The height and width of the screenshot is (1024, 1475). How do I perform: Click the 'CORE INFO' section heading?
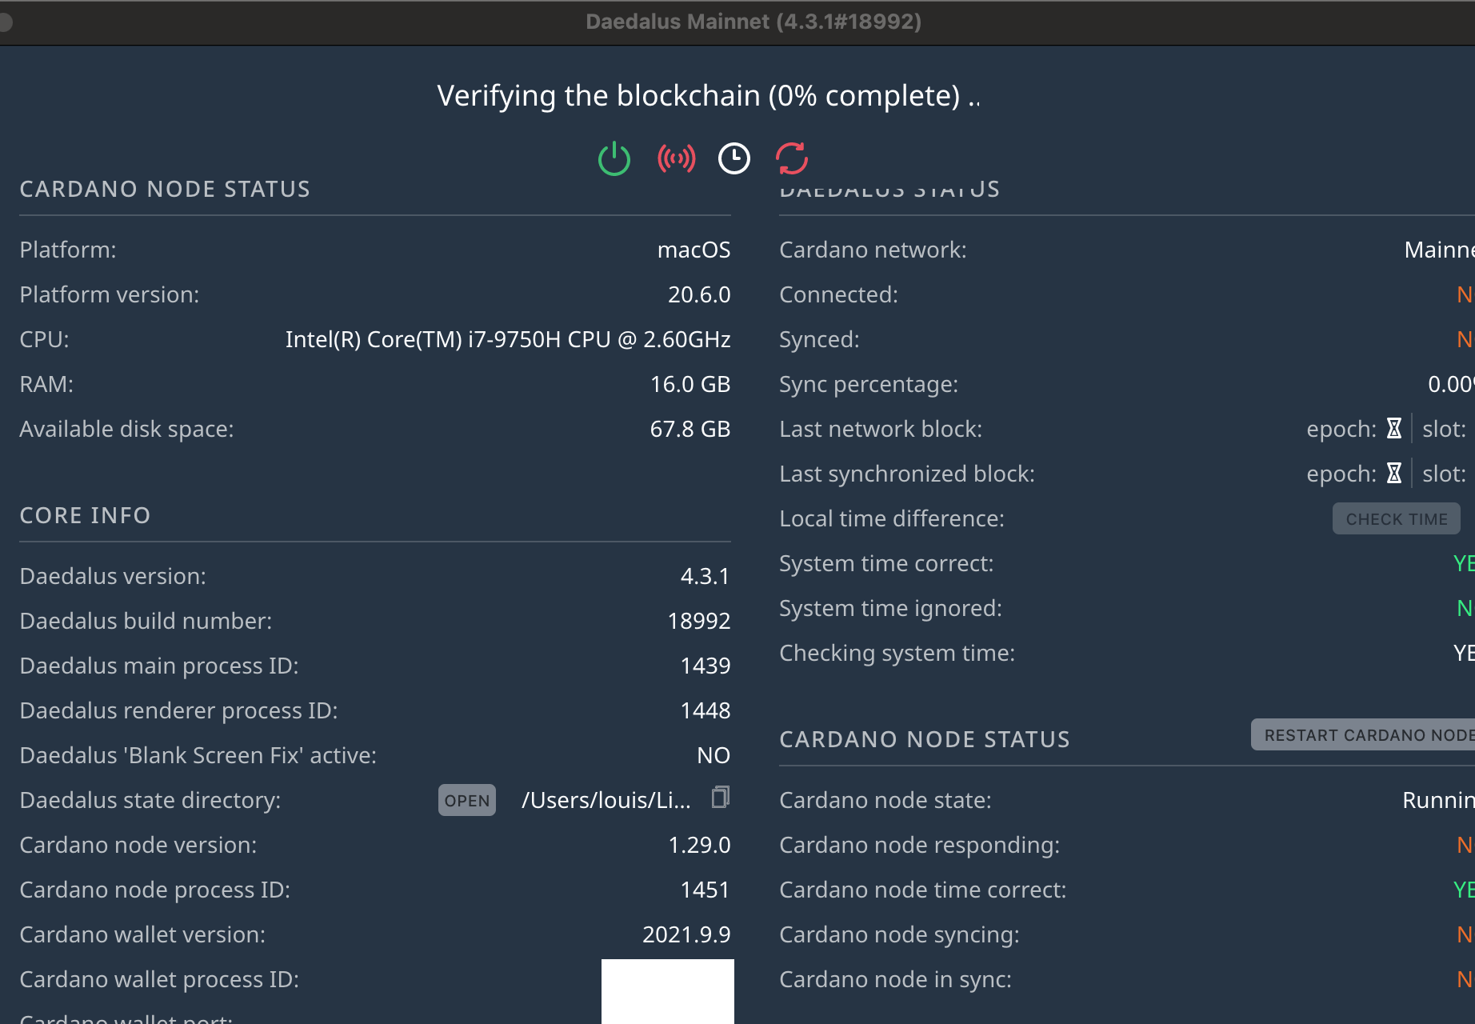point(85,515)
